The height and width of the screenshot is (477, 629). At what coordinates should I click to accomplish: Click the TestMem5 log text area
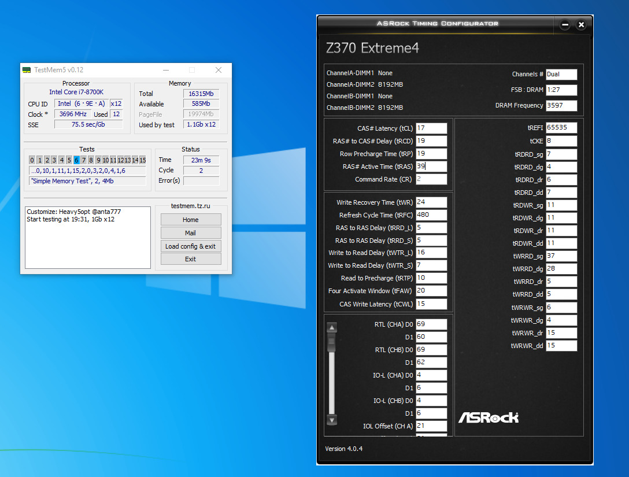[x=88, y=238]
